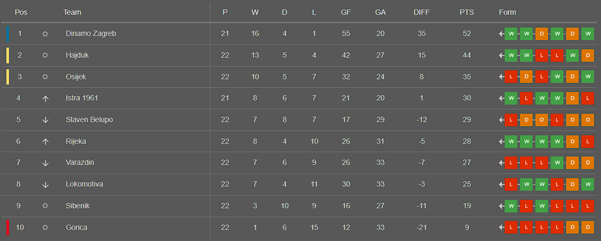Viewport: 601px width, 241px height.
Task: Select the PTS column header
Action: point(467,12)
